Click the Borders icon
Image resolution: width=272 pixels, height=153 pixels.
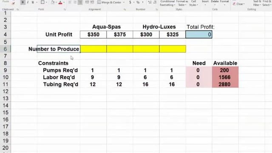[42, 2]
